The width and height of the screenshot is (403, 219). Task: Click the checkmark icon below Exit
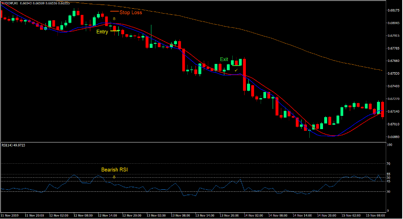(236, 70)
